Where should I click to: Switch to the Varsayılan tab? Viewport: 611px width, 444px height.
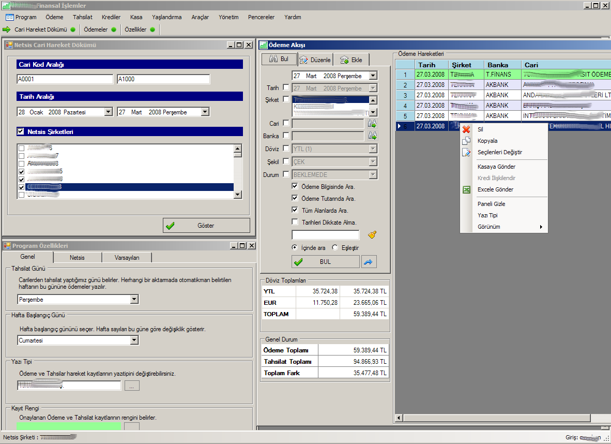click(x=126, y=257)
